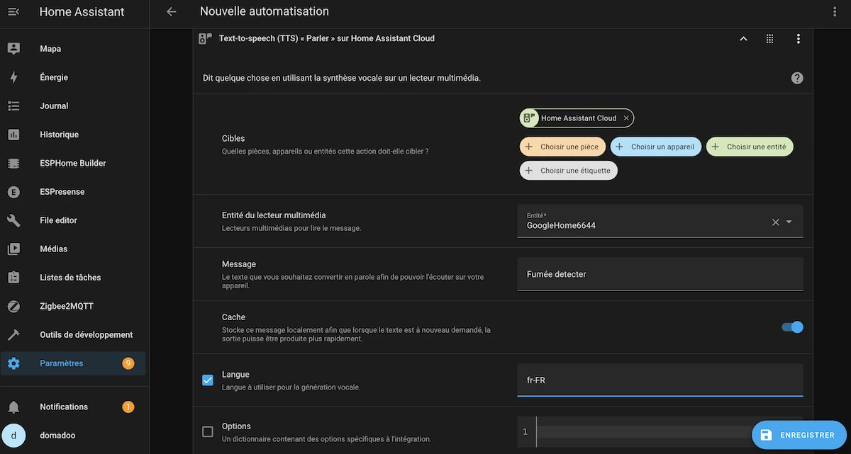
Task: Click the Fumée detecter message field
Action: tap(660, 273)
